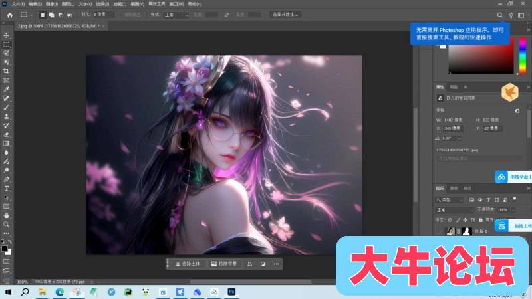
Task: Select the Path Selection tool
Action: click(6, 197)
